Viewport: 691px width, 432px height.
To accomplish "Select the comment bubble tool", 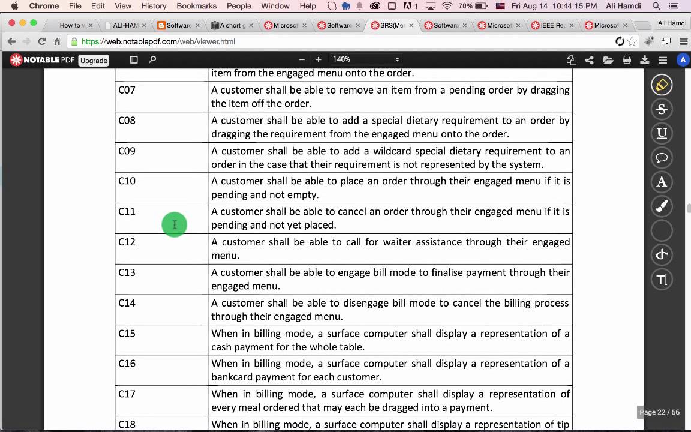I will tap(662, 157).
